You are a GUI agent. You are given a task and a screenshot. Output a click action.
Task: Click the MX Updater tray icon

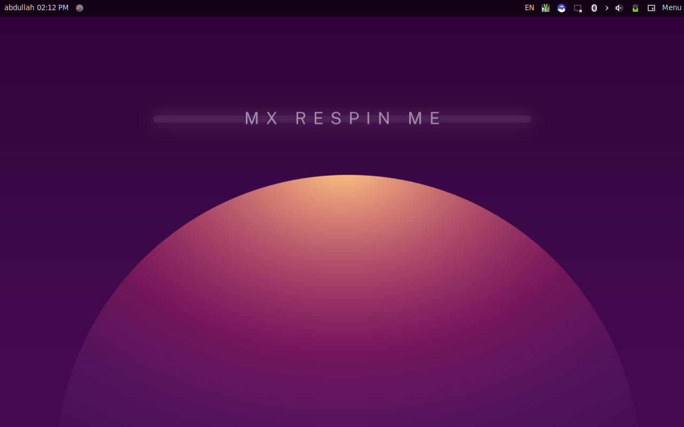(561, 8)
